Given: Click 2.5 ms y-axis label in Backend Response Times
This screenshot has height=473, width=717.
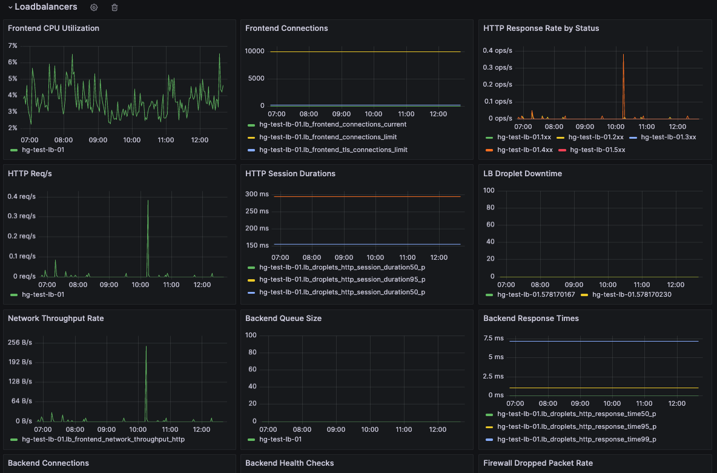Looking at the screenshot, I should (x=494, y=376).
